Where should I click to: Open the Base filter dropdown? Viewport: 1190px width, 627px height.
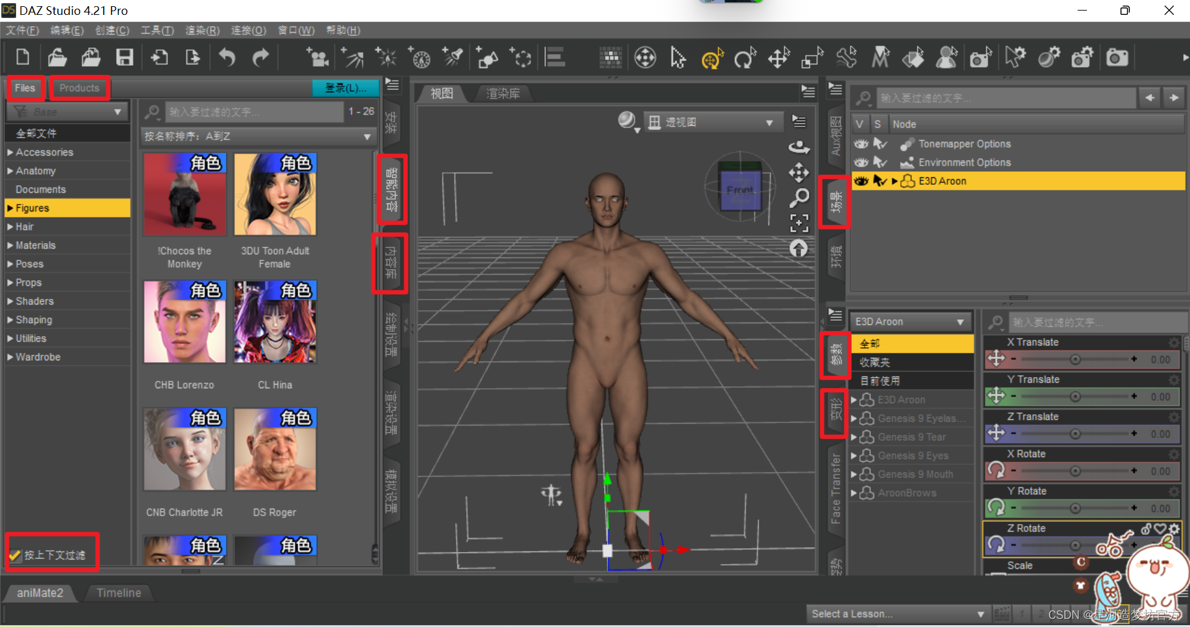tap(67, 112)
